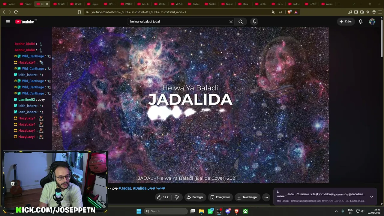
Task: Run search with the magnifier button
Action: 241,22
